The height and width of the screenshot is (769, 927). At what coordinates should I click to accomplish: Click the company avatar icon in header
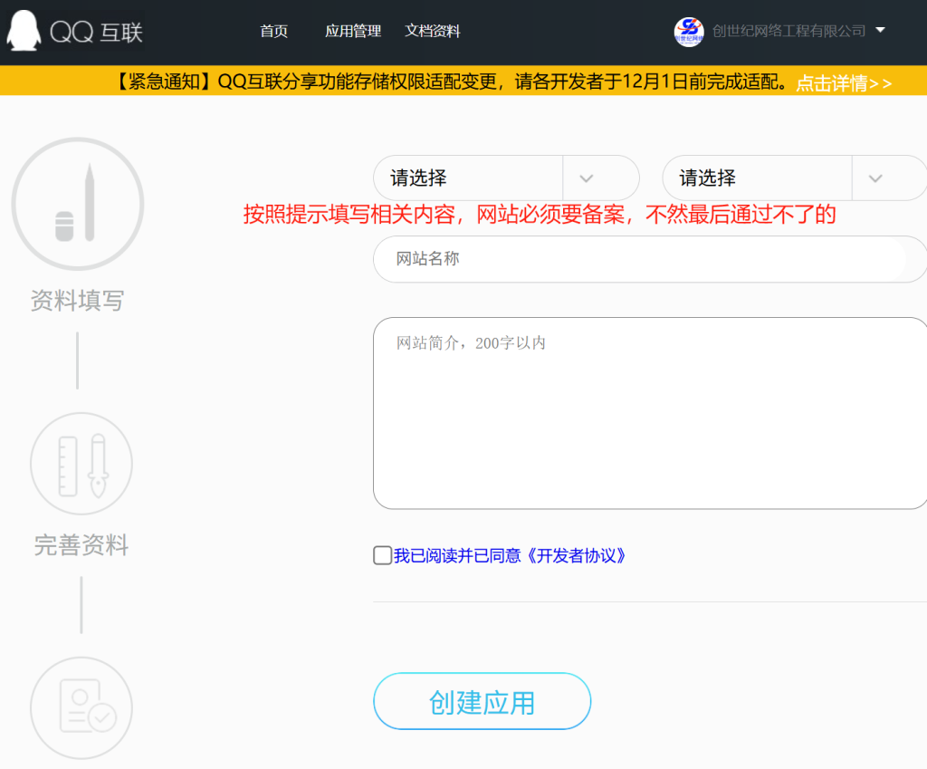click(689, 32)
